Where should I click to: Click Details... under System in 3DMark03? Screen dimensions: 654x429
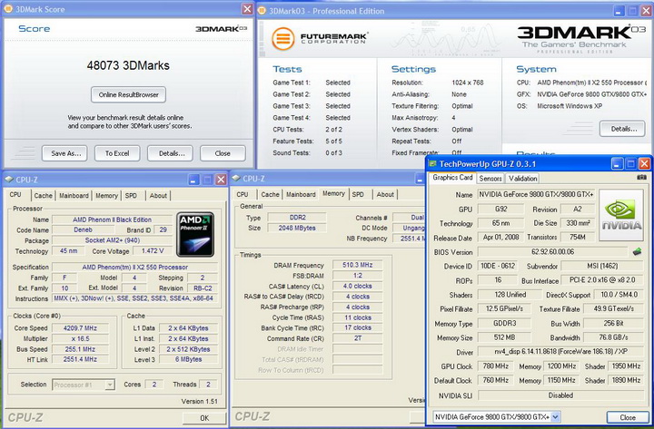pos(622,129)
